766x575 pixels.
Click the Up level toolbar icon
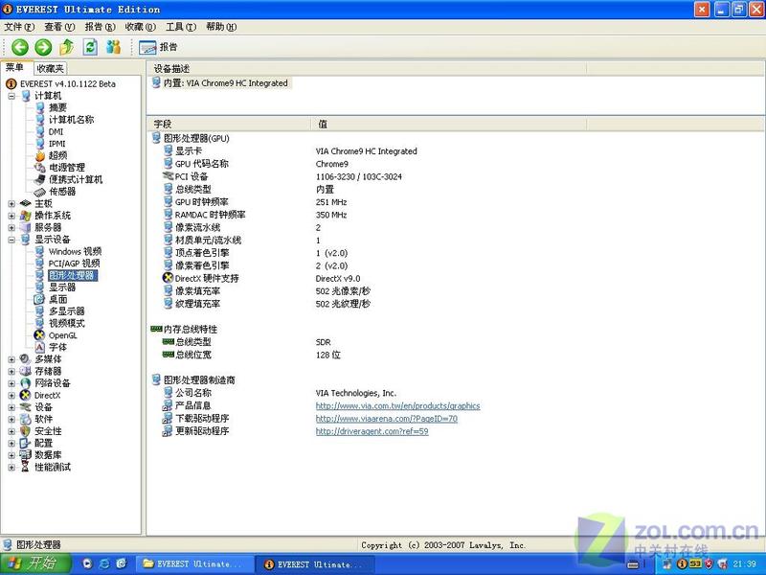pos(66,47)
